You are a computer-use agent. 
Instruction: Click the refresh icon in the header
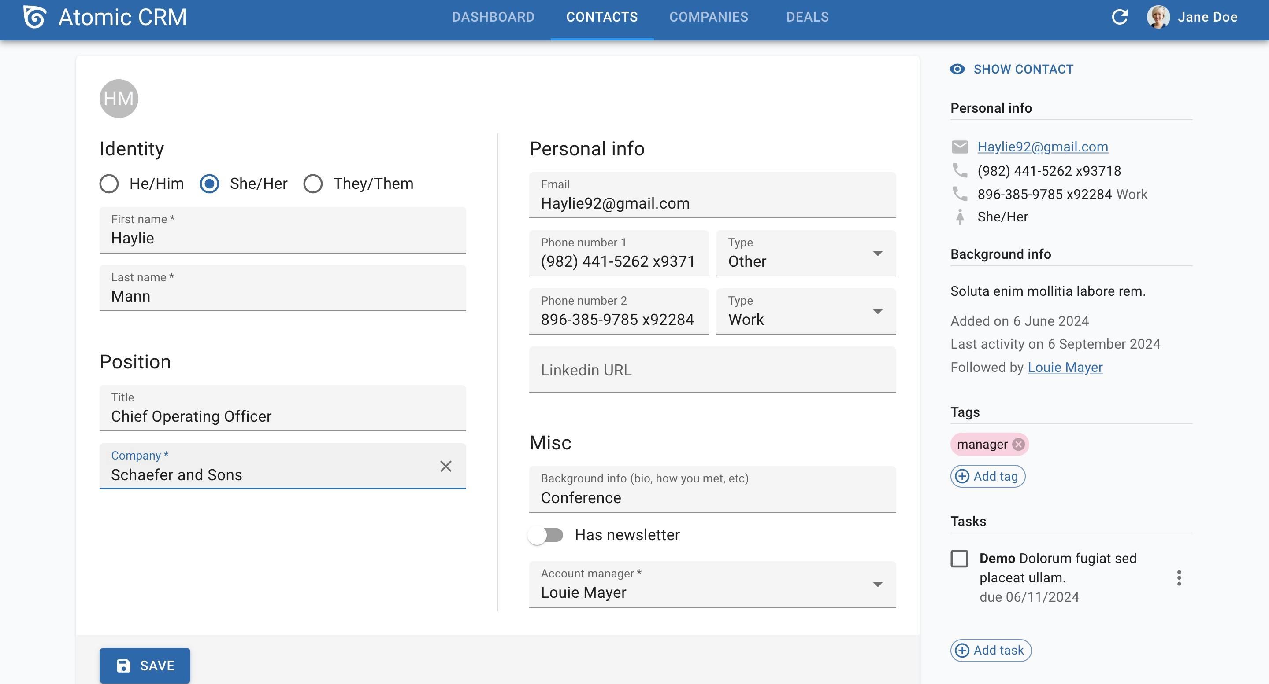[x=1119, y=17]
